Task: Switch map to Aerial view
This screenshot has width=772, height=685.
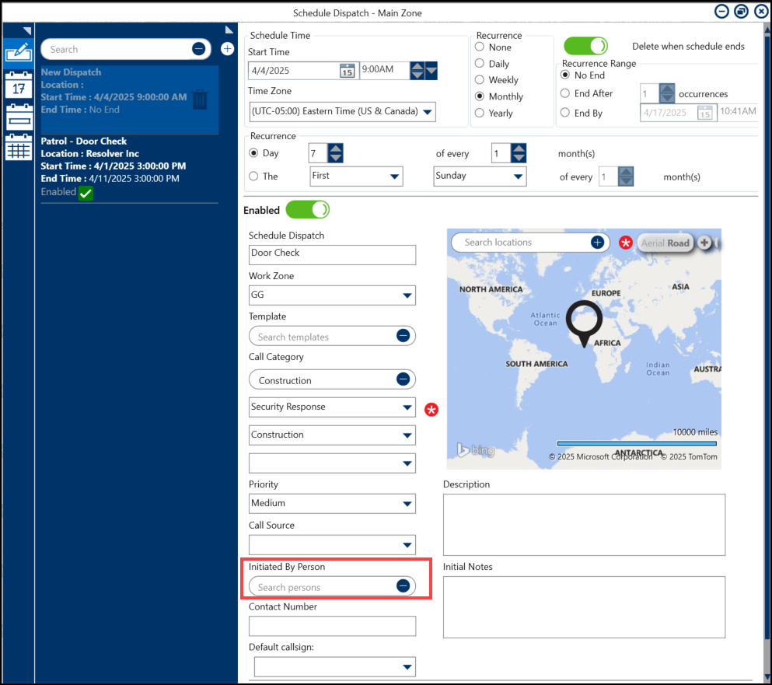Action: pyautogui.click(x=652, y=243)
